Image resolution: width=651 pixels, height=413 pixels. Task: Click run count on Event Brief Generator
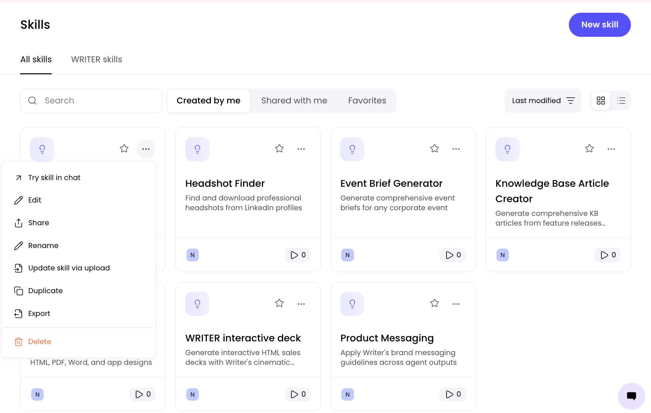(x=453, y=255)
